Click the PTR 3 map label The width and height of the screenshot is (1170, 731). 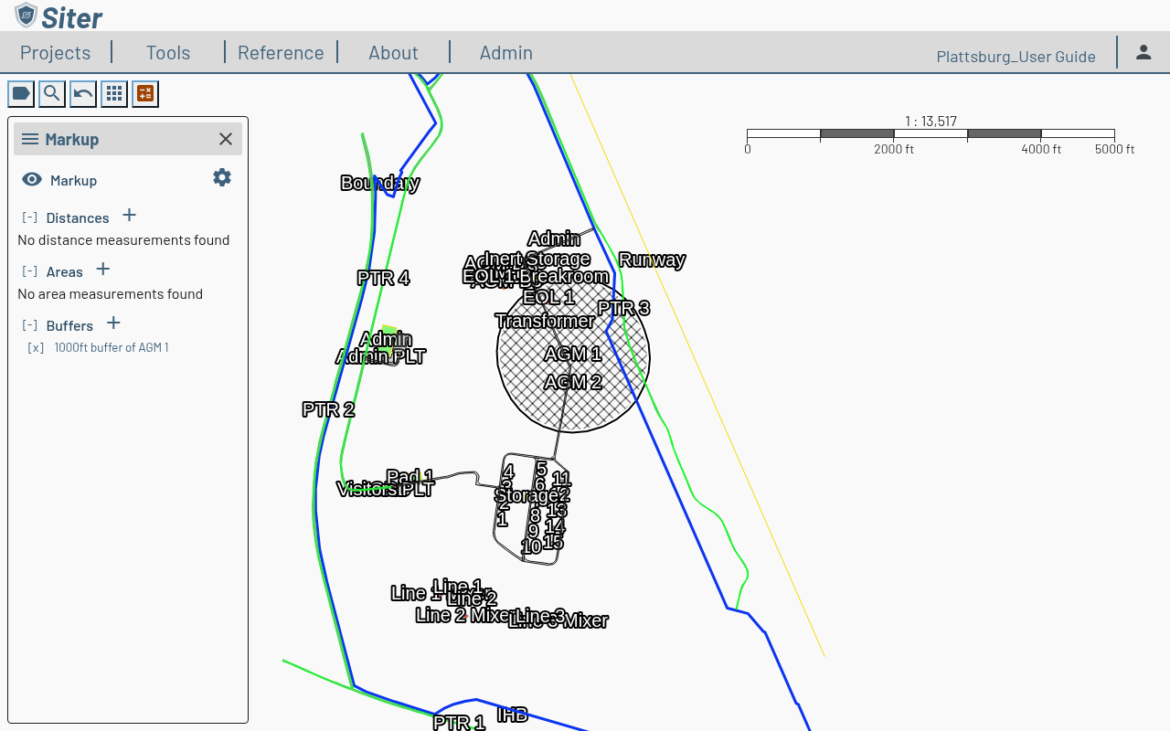tap(623, 308)
